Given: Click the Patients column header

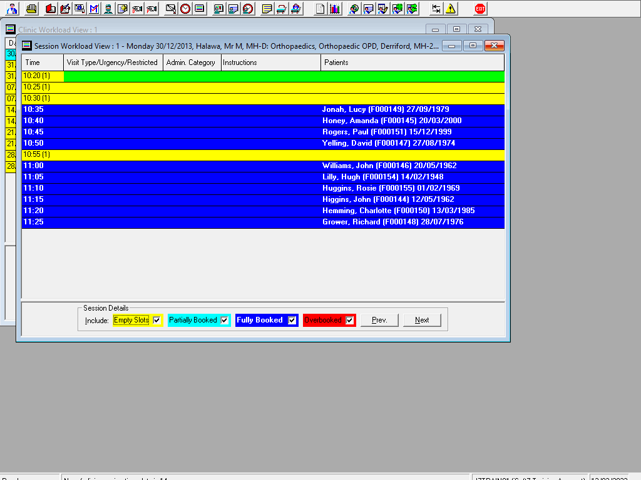Looking at the screenshot, I should 413,62.
